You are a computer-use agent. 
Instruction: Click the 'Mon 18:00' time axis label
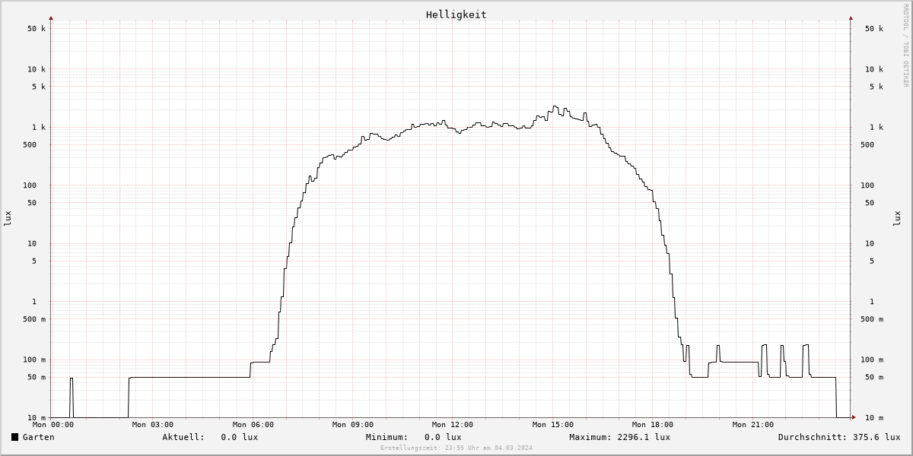(x=653, y=425)
